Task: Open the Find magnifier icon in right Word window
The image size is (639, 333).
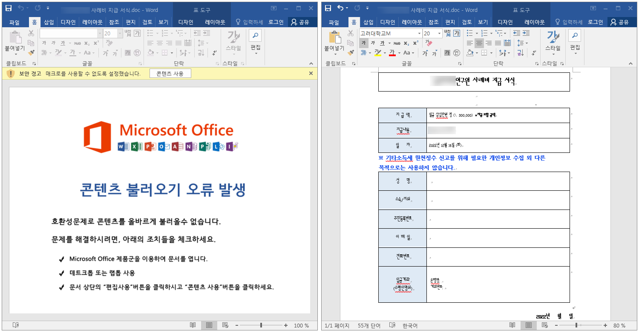Action: 574,36
